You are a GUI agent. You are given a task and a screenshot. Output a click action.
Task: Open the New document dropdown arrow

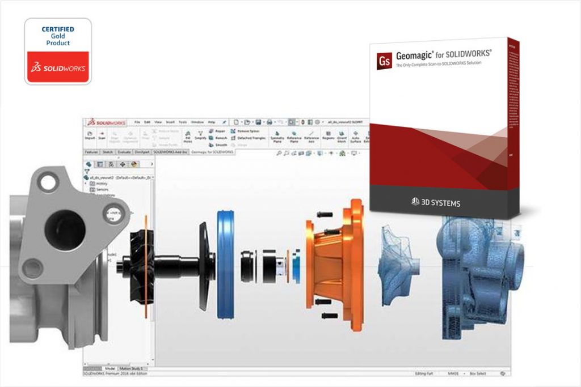coord(242,122)
